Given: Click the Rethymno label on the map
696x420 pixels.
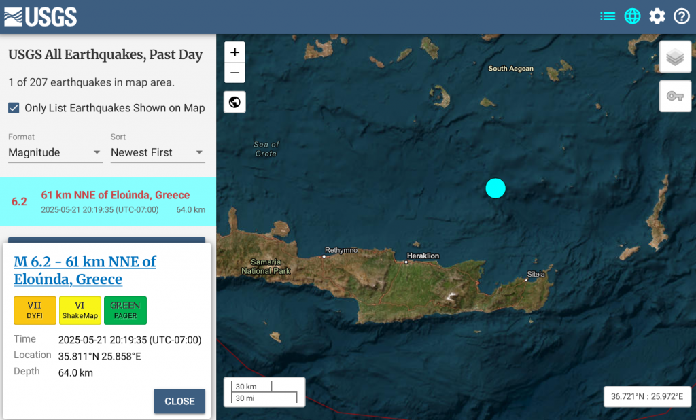Looking at the screenshot, I should (x=341, y=250).
